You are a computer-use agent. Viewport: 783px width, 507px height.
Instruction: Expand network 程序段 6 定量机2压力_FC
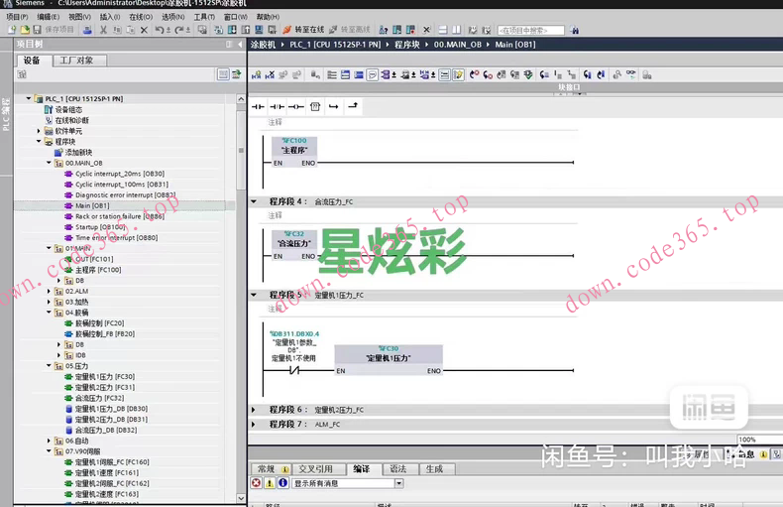pos(254,410)
